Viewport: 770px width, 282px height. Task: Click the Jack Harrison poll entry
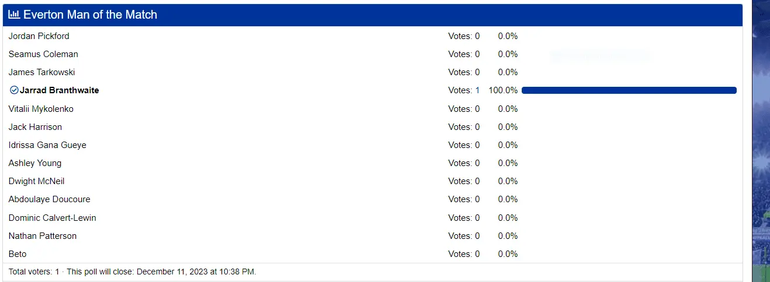(35, 127)
